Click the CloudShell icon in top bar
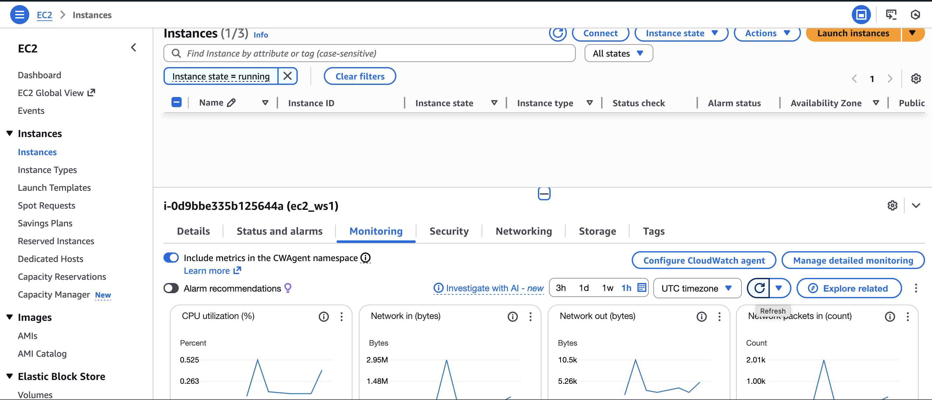The width and height of the screenshot is (932, 400). coord(891,15)
